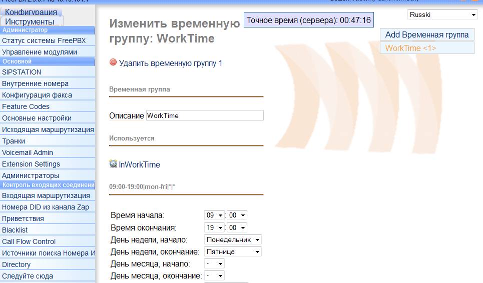The width and height of the screenshot is (483, 283).
Task: Click the Контроль входящих соединений section header
Action: coord(48,185)
